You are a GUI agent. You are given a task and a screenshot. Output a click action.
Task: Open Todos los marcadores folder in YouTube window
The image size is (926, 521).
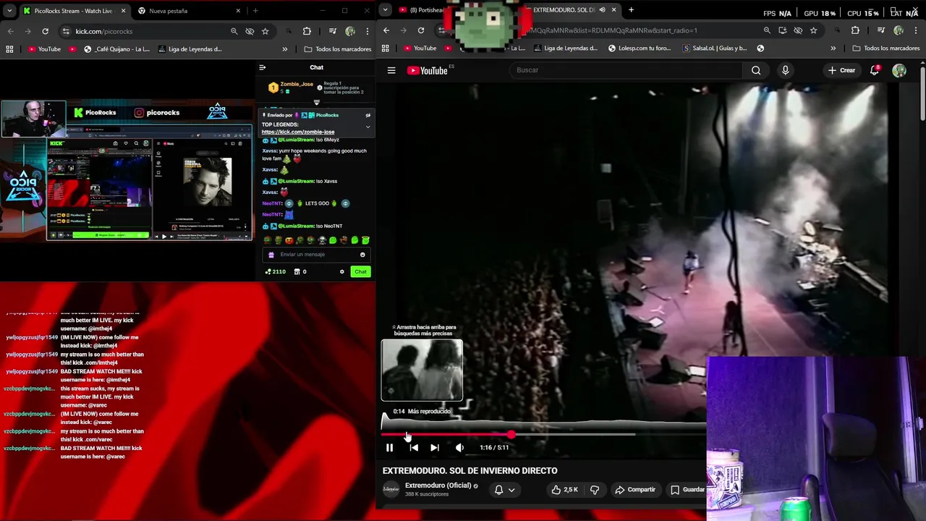pyautogui.click(x=886, y=48)
